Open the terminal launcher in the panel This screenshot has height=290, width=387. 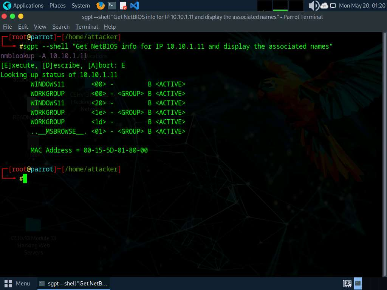pos(111,6)
